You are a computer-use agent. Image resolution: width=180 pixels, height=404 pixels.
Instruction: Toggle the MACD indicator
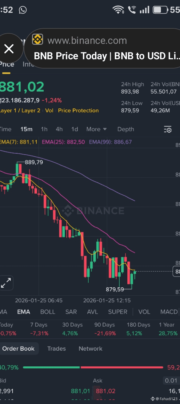[x=169, y=312]
